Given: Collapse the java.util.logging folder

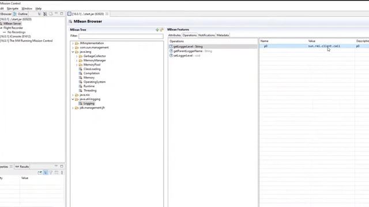Looking at the screenshot, I should (x=73, y=99).
